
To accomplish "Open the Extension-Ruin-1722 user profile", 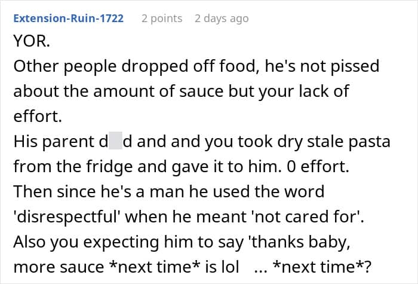I will (x=68, y=19).
